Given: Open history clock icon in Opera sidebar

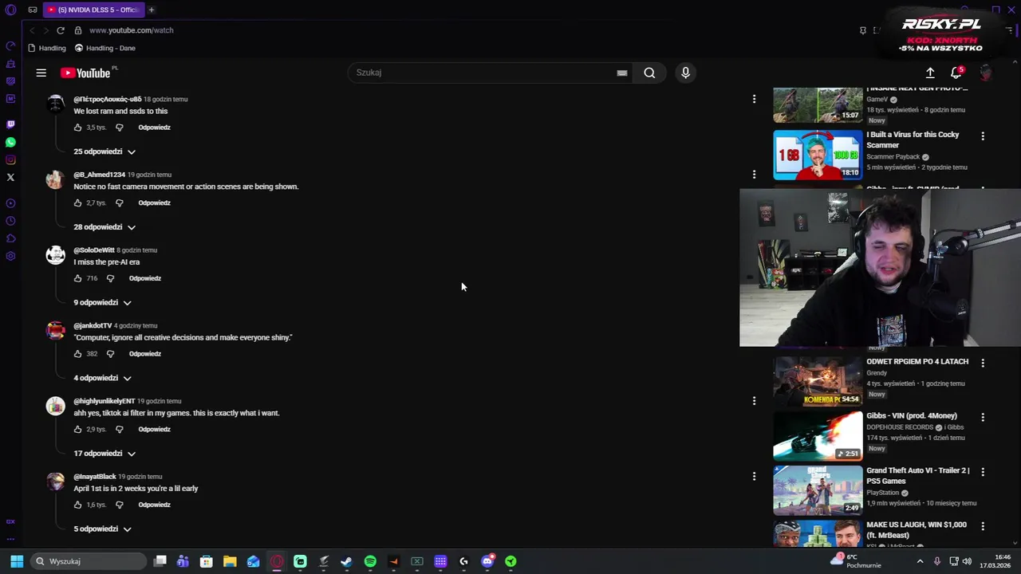Looking at the screenshot, I should pos(10,221).
